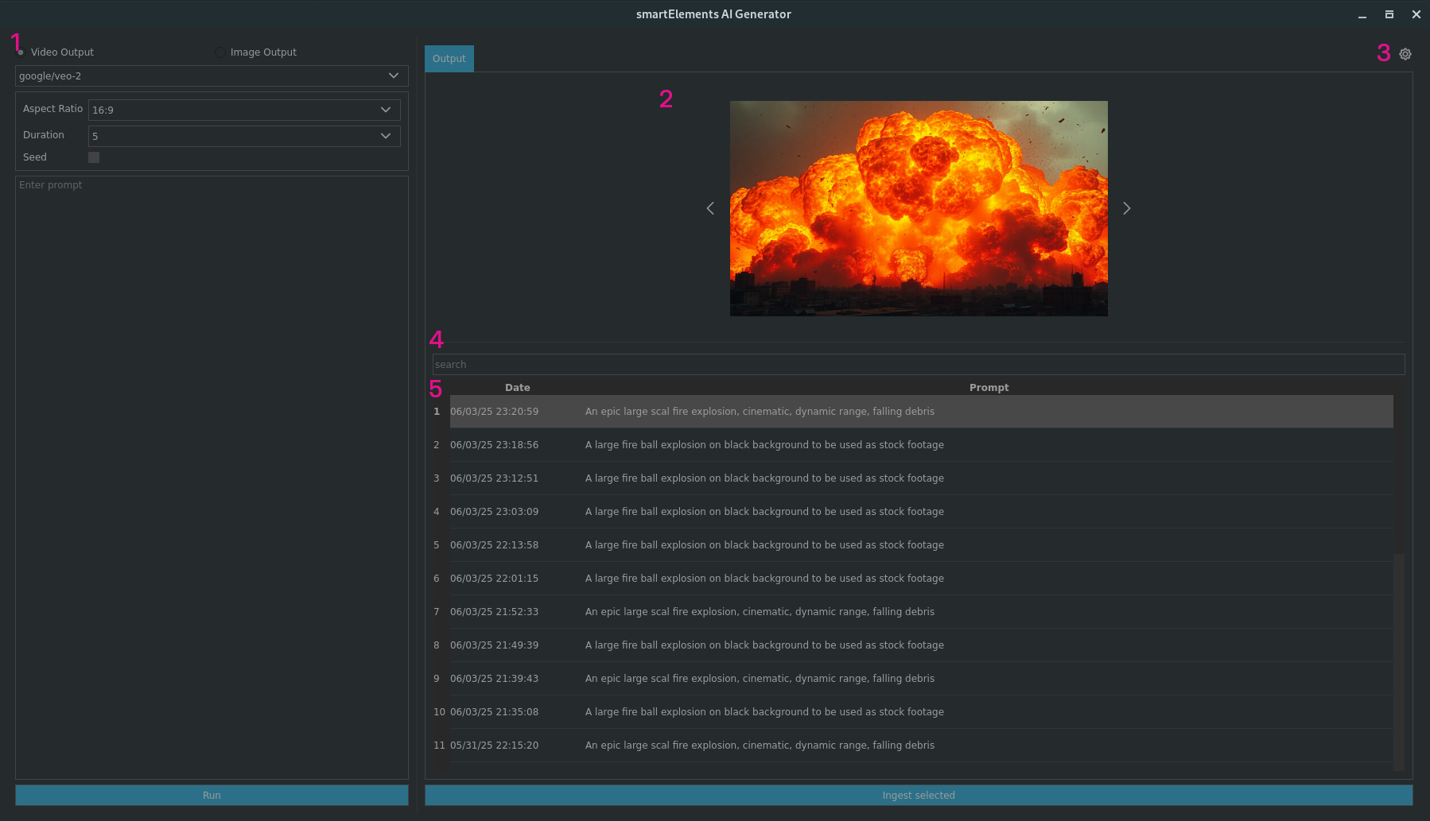Image resolution: width=1430 pixels, height=821 pixels.
Task: Maximize the application window
Action: click(1389, 14)
